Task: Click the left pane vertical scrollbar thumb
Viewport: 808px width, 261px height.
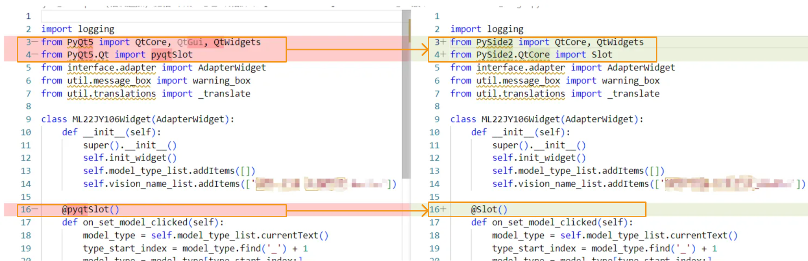Action: click(x=406, y=96)
